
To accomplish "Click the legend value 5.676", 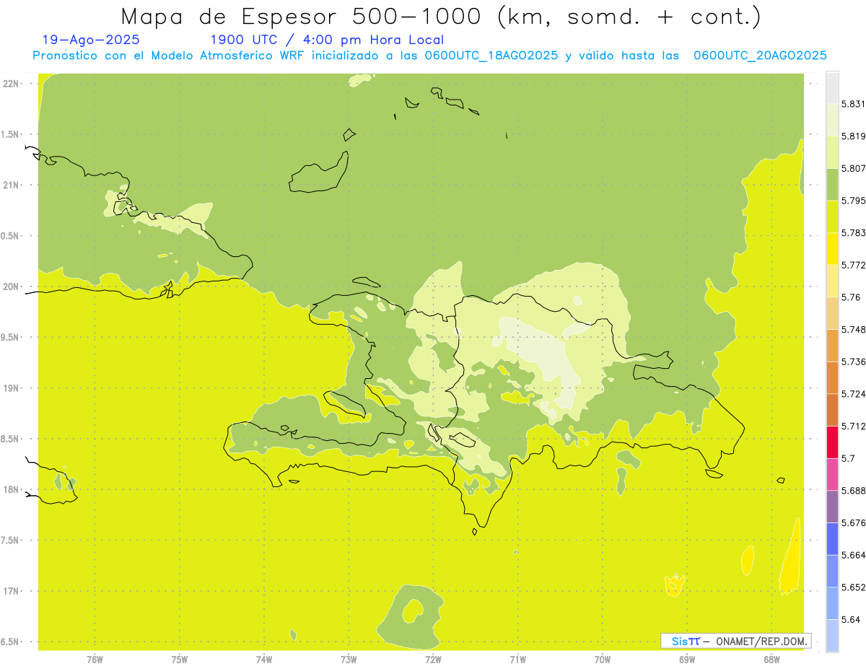I will point(854,522).
